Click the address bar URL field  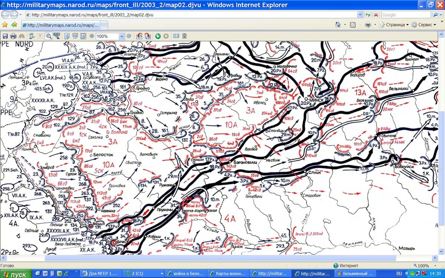[191, 15]
